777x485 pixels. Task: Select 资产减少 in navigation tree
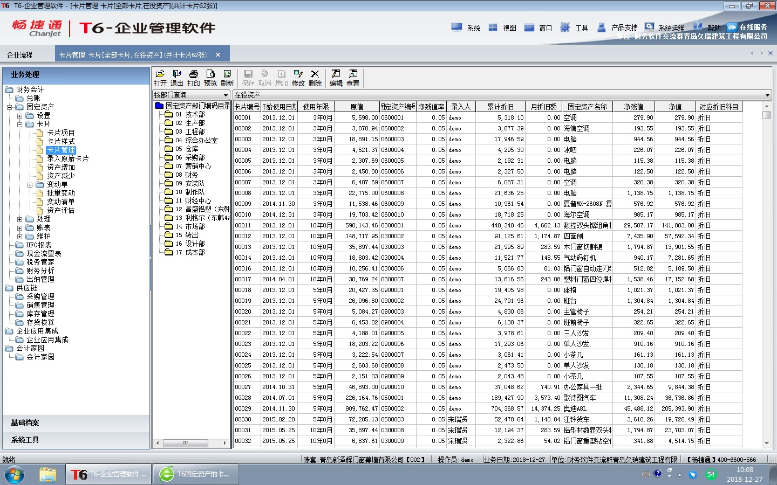pos(61,176)
